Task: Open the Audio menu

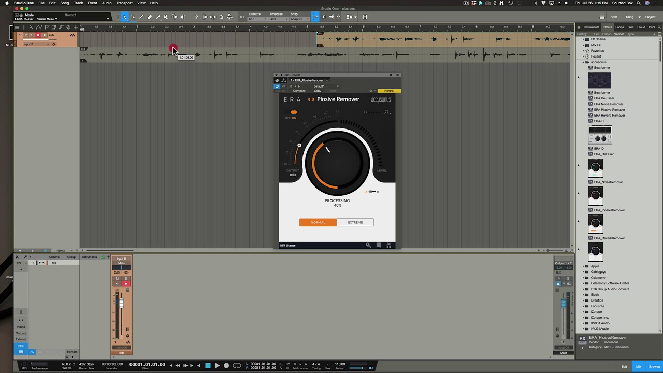Action: pos(107,3)
